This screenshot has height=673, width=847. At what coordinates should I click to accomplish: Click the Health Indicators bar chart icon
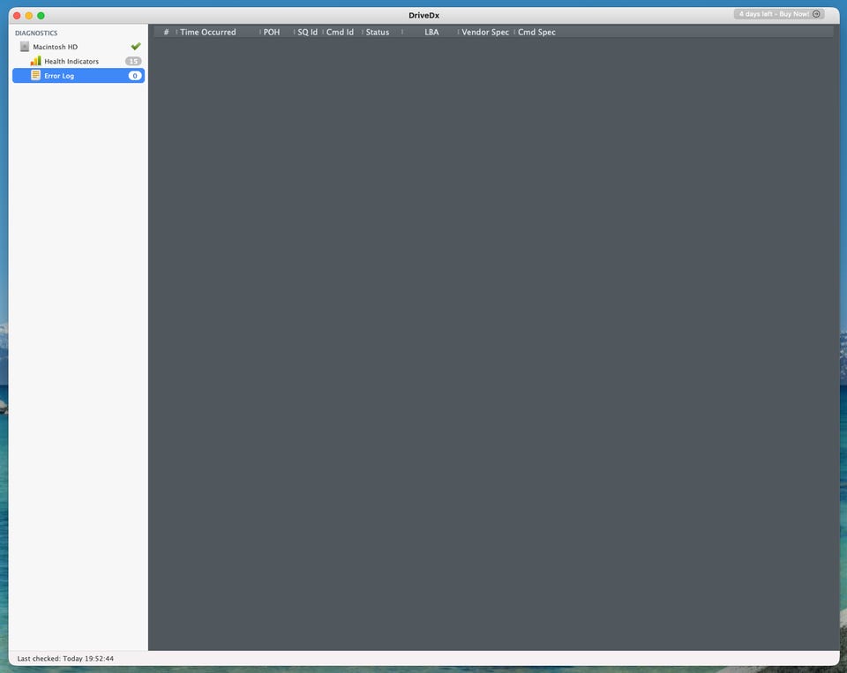[36, 61]
